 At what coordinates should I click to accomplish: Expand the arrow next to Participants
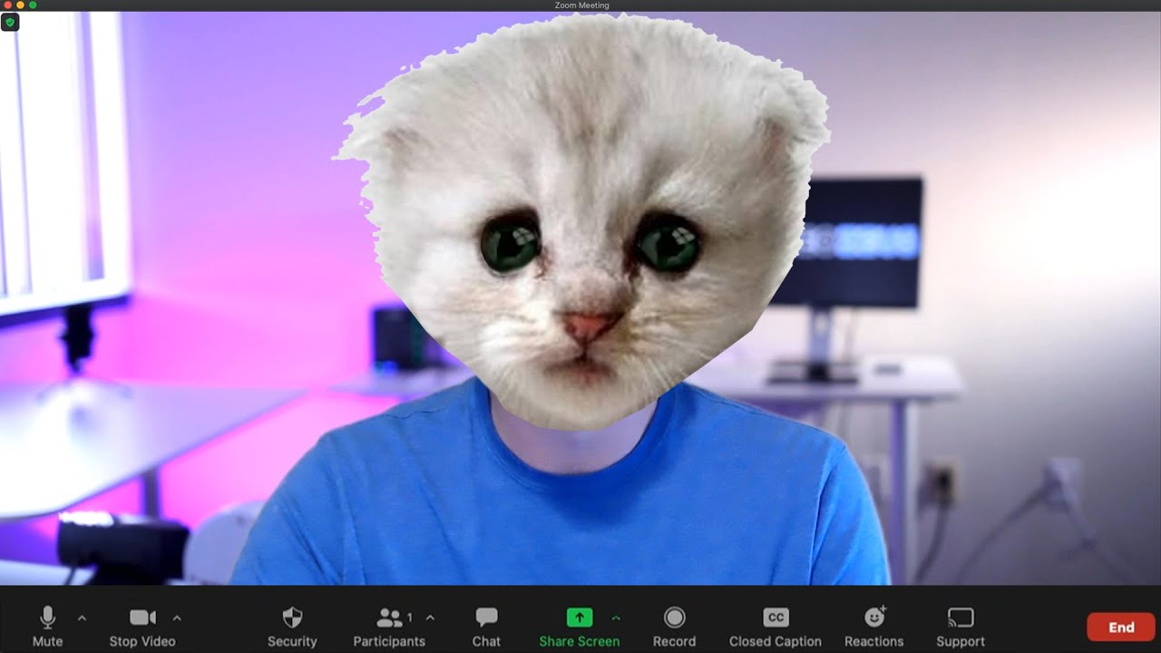(x=430, y=619)
